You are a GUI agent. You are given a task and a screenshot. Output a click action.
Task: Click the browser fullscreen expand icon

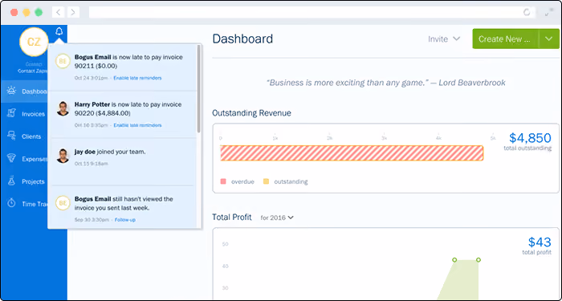(548, 13)
